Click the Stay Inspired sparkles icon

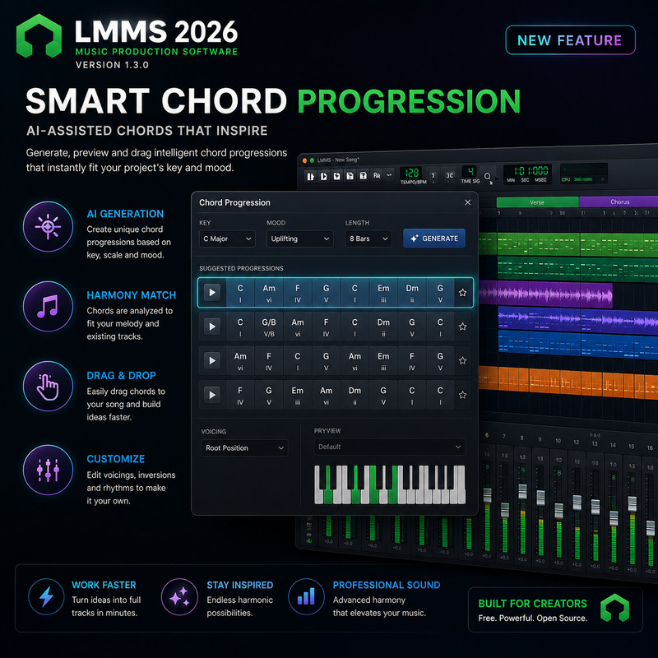click(x=179, y=597)
